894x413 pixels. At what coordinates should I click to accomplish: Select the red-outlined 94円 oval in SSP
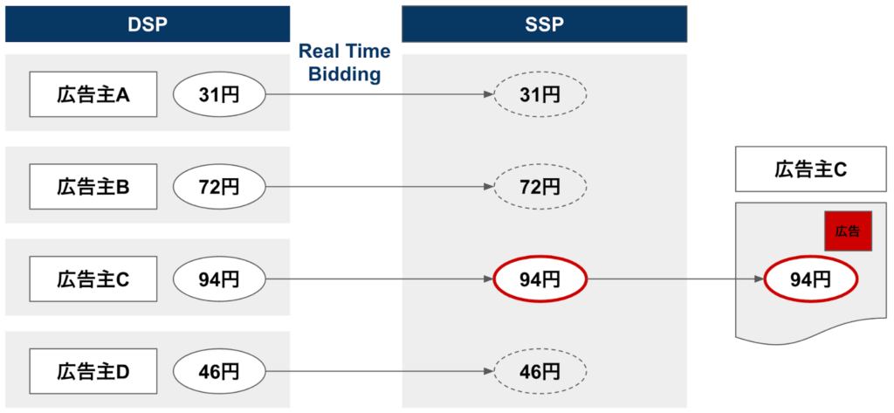click(x=540, y=279)
